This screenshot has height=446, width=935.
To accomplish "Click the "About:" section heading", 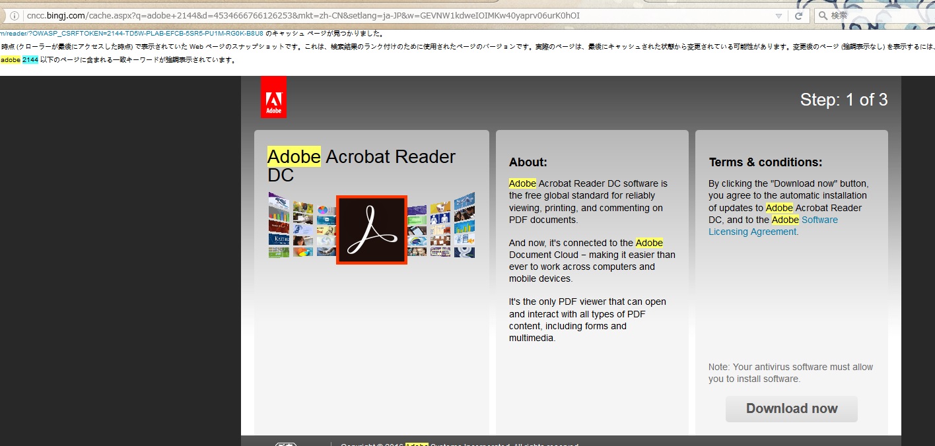I will tap(528, 162).
